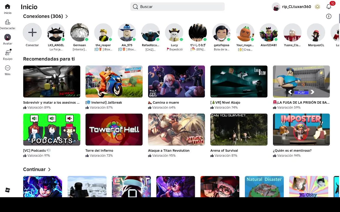Open notifications bell icon
The height and width of the screenshot is (212, 340).
[x=329, y=7]
